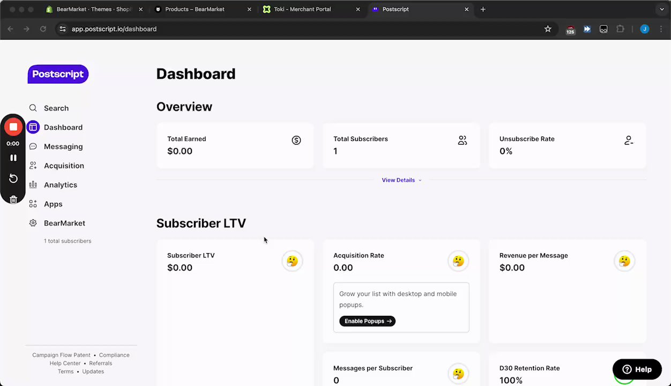This screenshot has width=671, height=386.
Task: Open the Compliance footer link
Action: (114, 355)
